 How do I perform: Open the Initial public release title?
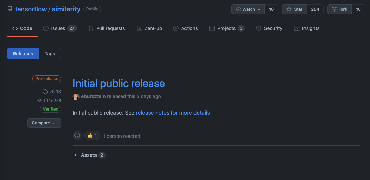119,83
